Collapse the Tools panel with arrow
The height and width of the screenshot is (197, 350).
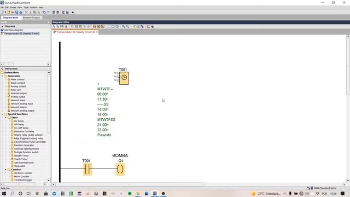[x=49, y=22]
